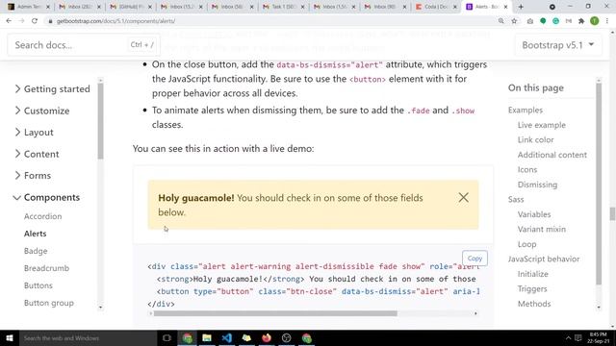This screenshot has width=616, height=346.
Task: Collapse the Components sidebar section
Action: [x=46, y=197]
